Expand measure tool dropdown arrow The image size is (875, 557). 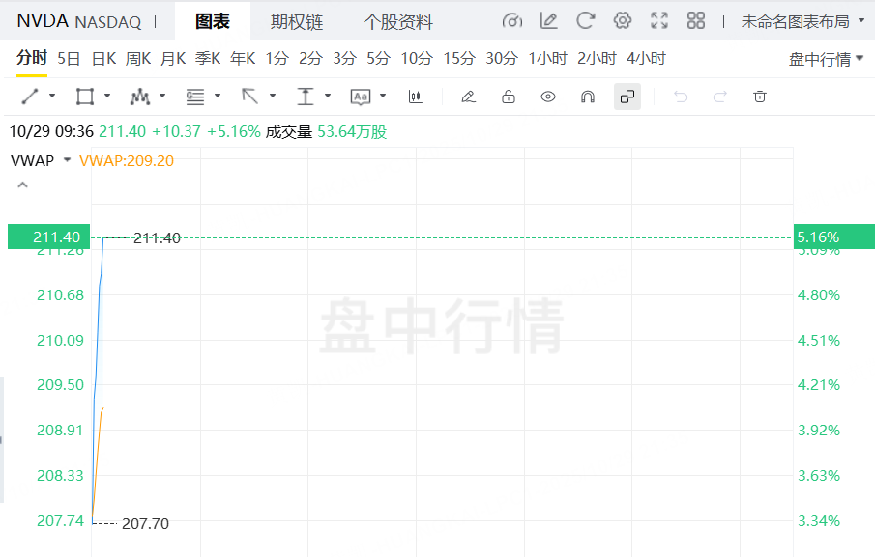pyautogui.click(x=328, y=96)
